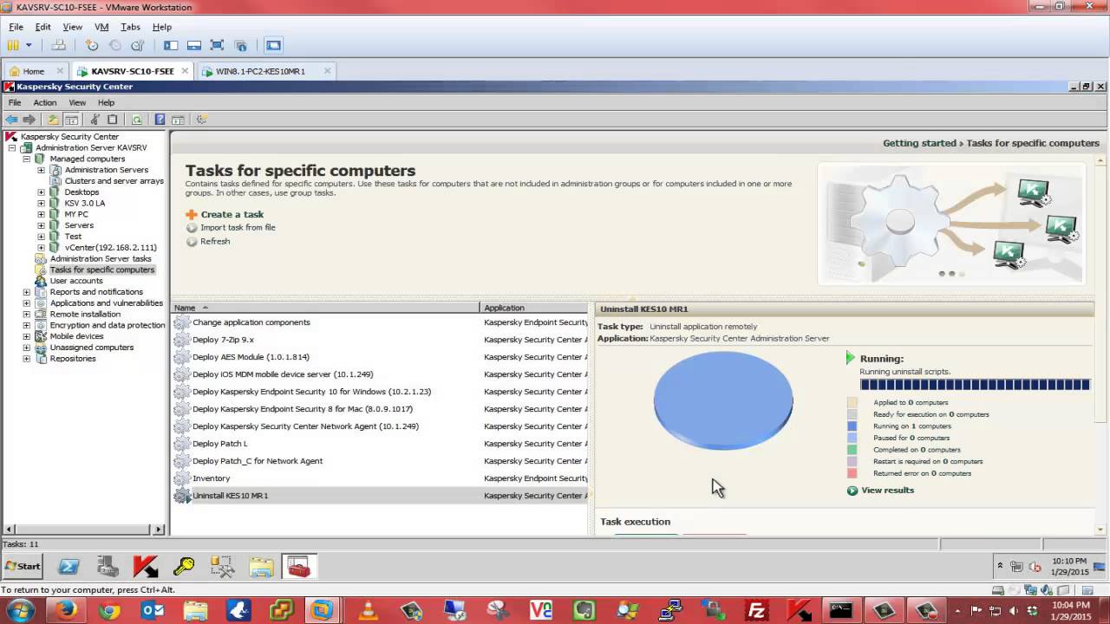Expand the Reports and notifications node
Screen dimensions: 1110x624
point(27,292)
